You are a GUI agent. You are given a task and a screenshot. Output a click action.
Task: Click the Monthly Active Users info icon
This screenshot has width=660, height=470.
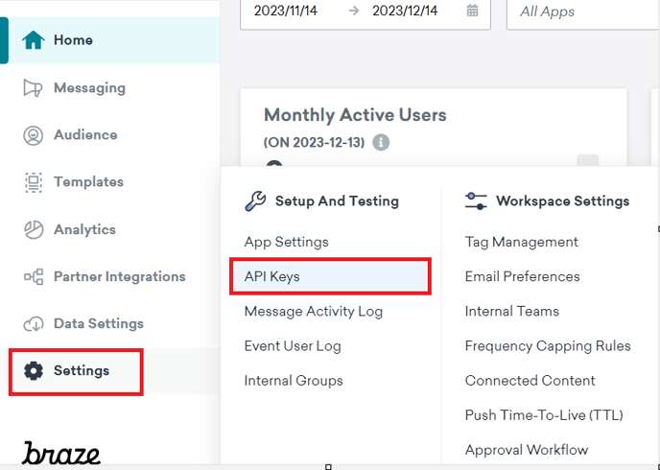pyautogui.click(x=381, y=142)
